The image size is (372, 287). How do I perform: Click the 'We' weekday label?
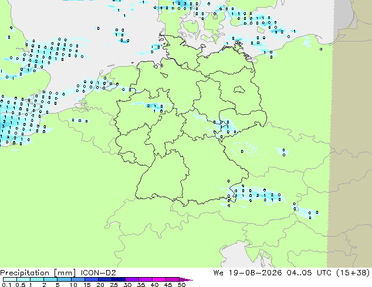pyautogui.click(x=218, y=273)
